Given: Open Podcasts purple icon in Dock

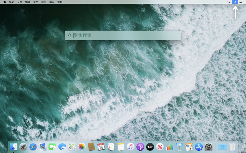Looking at the screenshot, I should (140, 147).
